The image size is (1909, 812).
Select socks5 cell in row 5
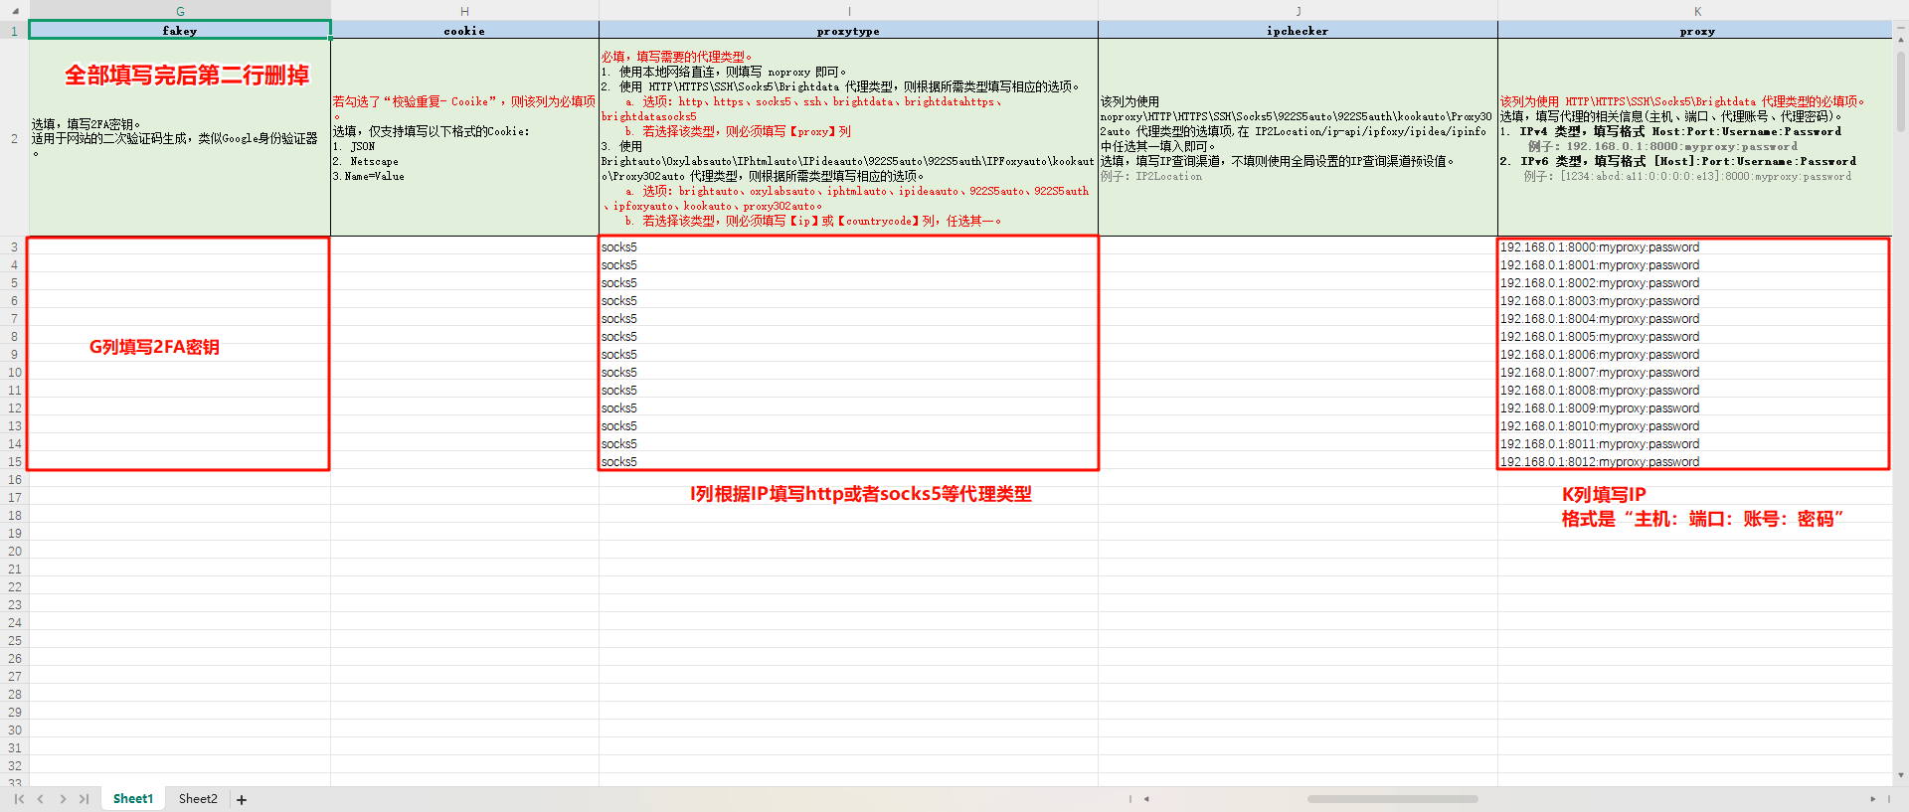pos(848,283)
